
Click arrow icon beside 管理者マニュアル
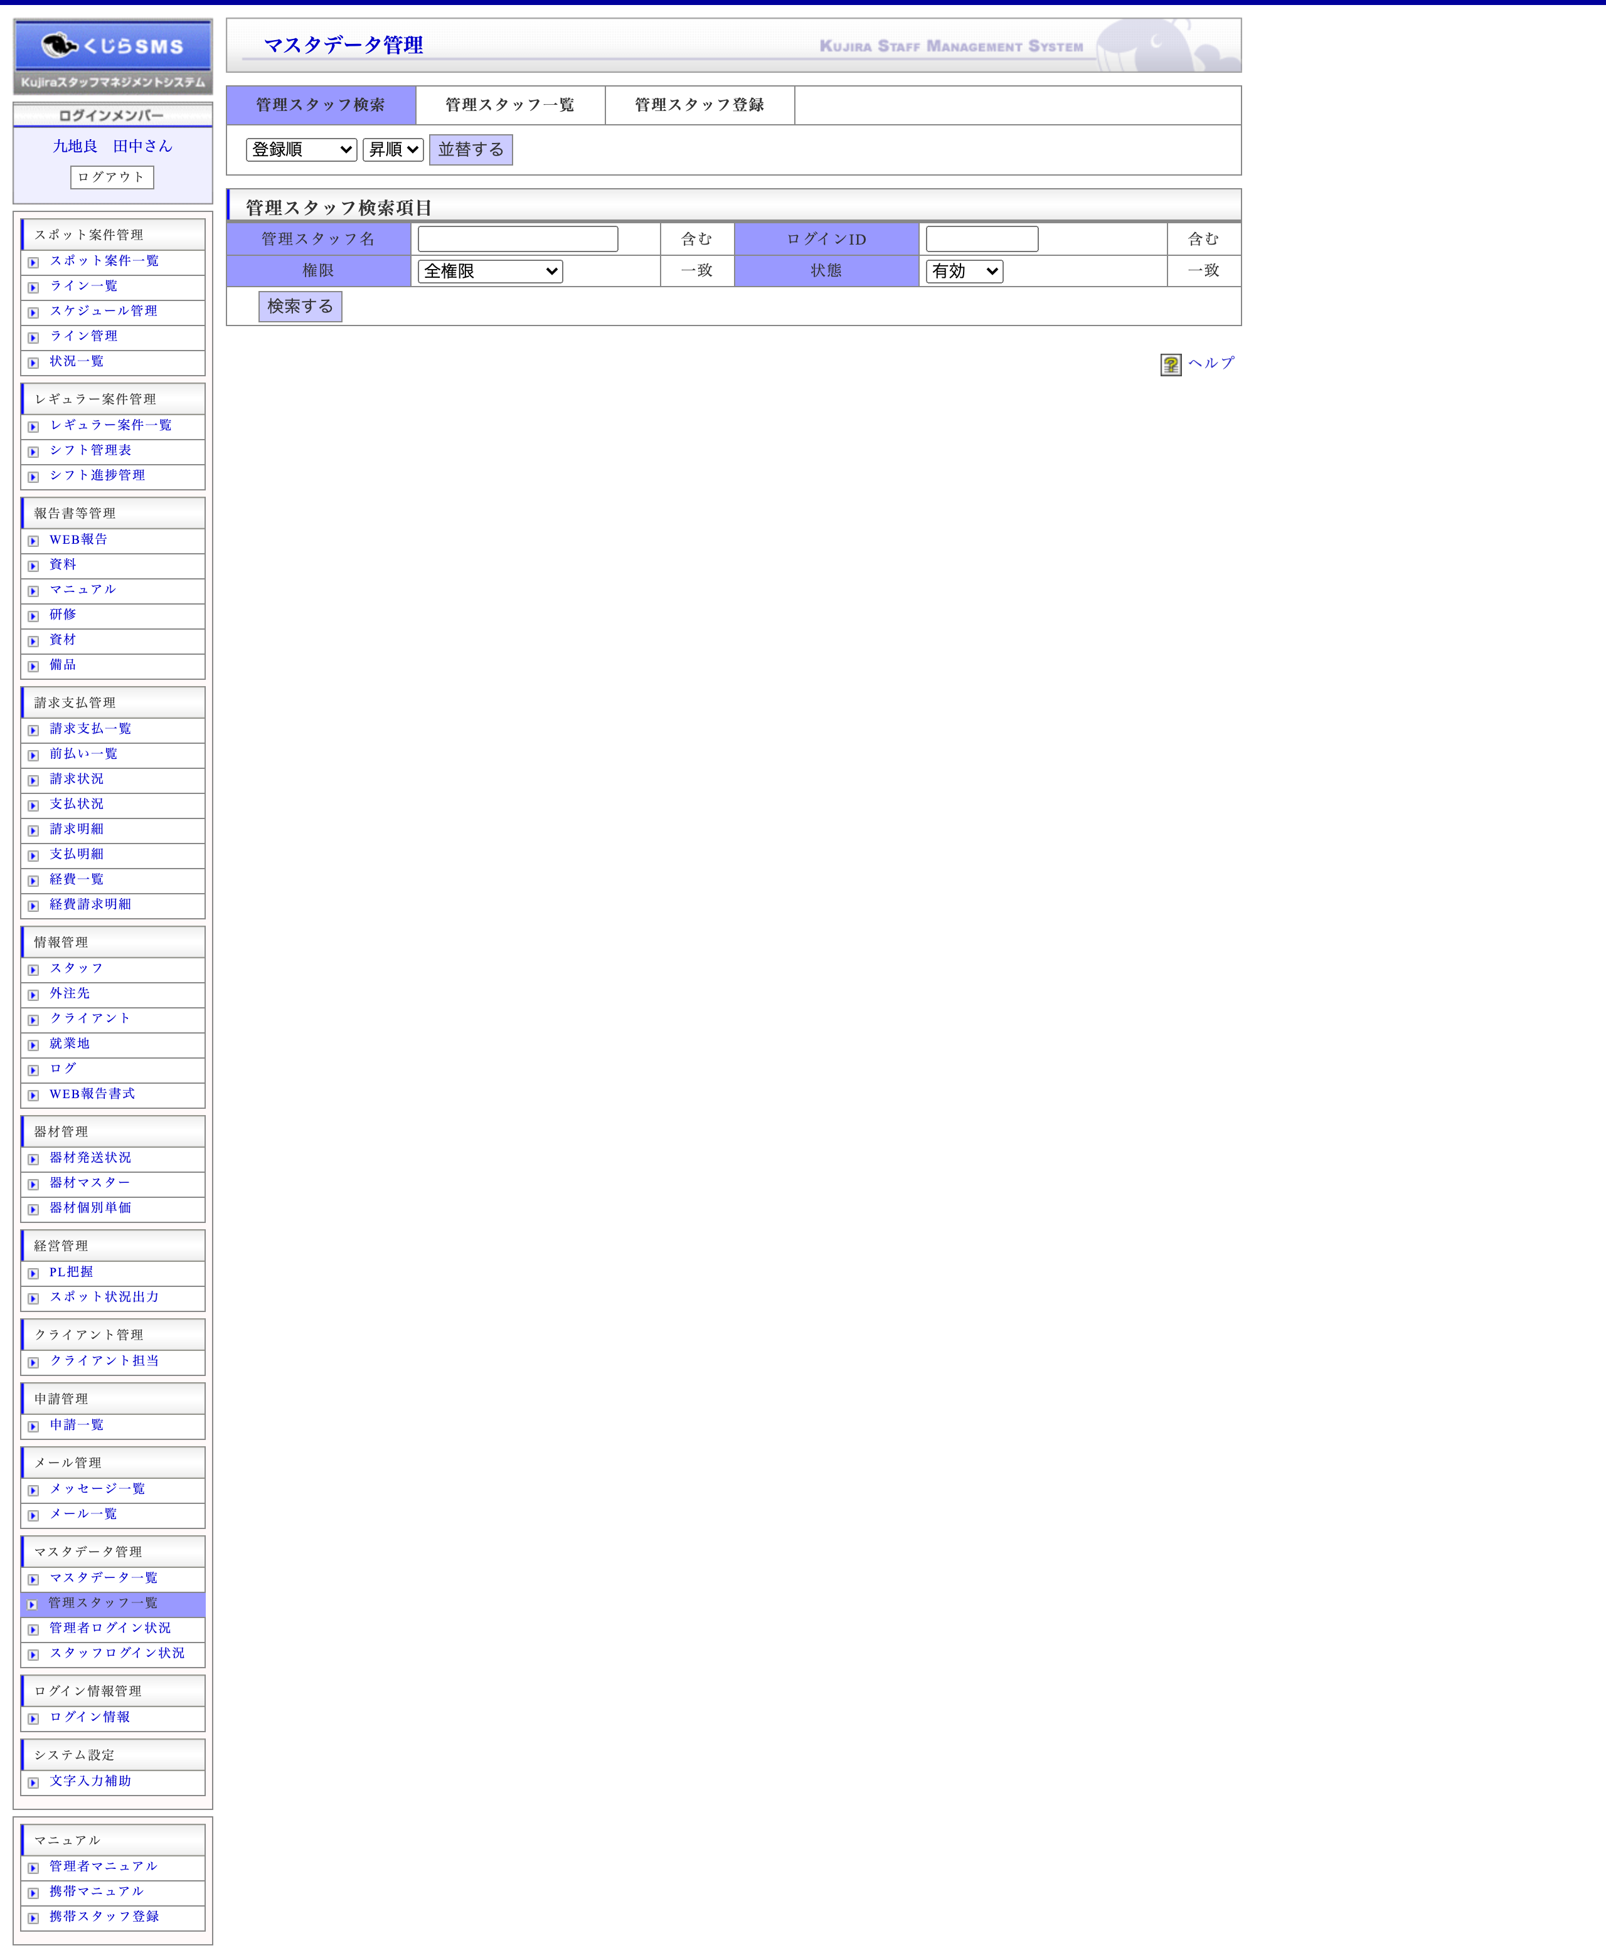(33, 1868)
